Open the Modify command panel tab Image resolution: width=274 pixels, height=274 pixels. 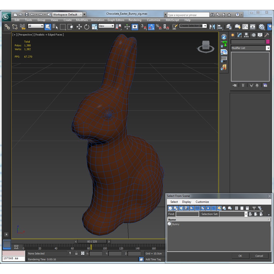(x=239, y=35)
